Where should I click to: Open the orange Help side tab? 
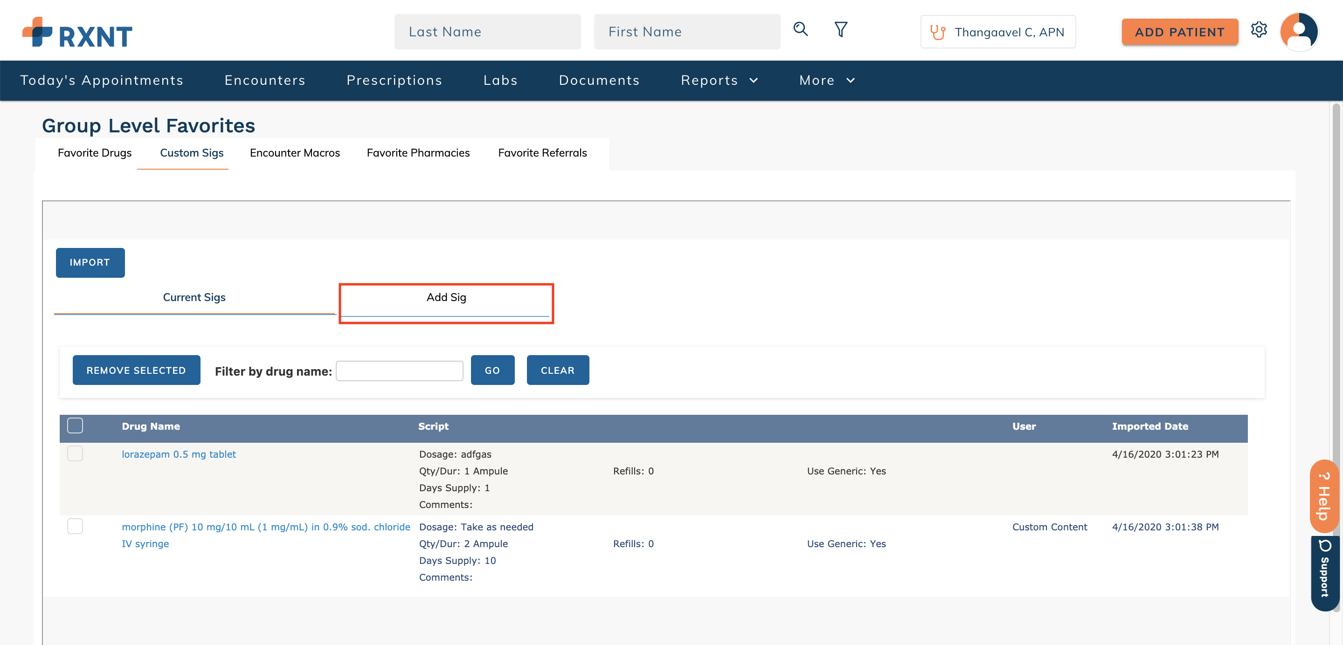1324,496
